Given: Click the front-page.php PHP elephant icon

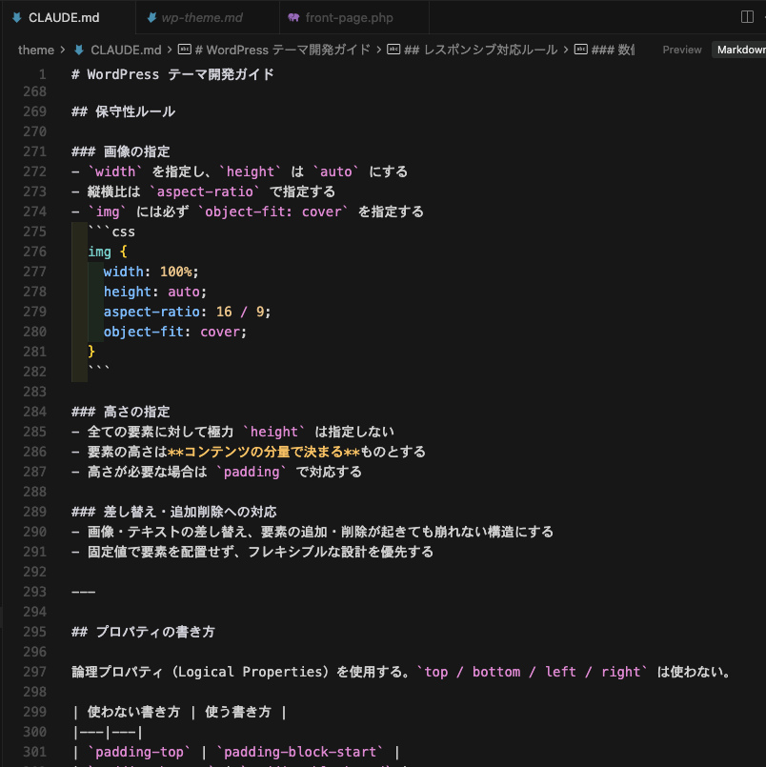Looking at the screenshot, I should point(293,17).
